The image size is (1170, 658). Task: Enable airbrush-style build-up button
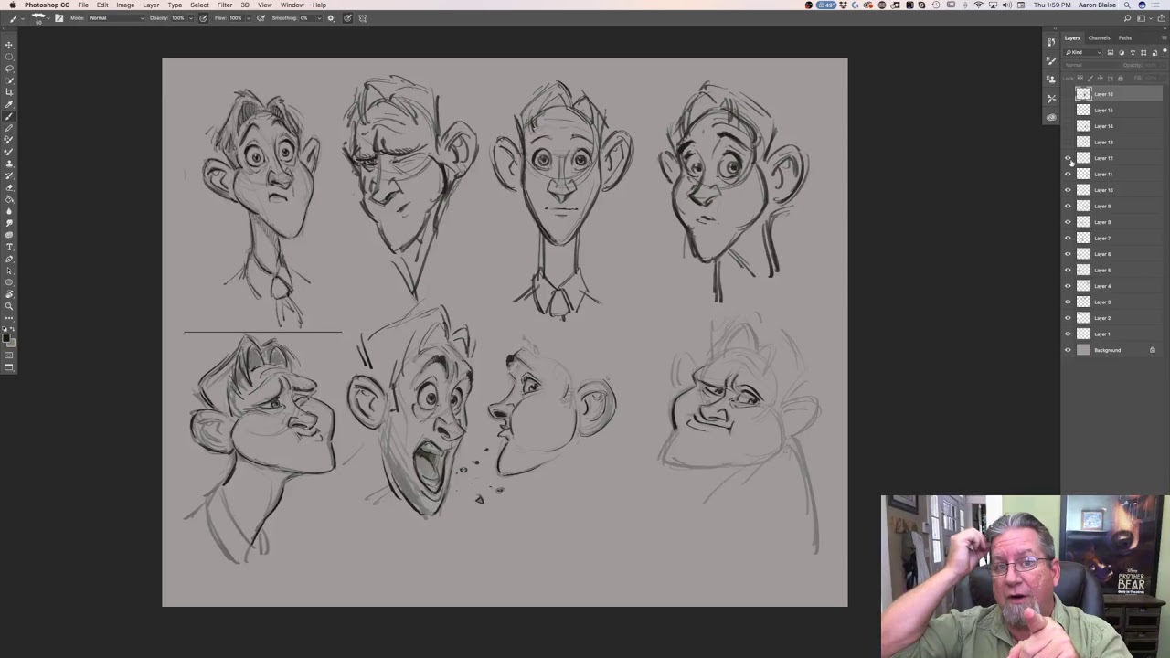(x=260, y=18)
